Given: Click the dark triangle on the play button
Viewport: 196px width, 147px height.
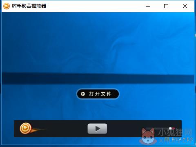Looking at the screenshot, I should [x=98, y=129].
